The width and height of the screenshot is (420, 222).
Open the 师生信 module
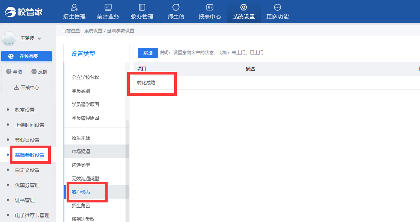pyautogui.click(x=176, y=12)
